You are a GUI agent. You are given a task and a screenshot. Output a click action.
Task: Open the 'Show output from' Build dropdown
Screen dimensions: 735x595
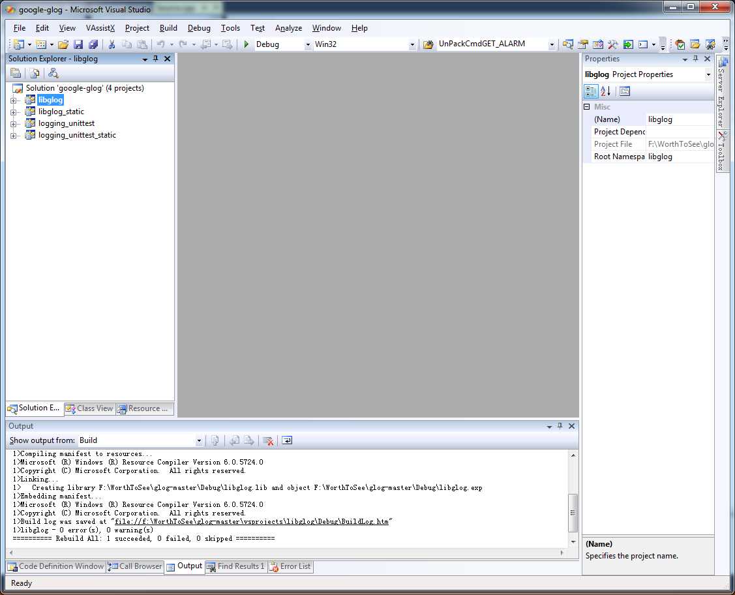pyautogui.click(x=199, y=441)
